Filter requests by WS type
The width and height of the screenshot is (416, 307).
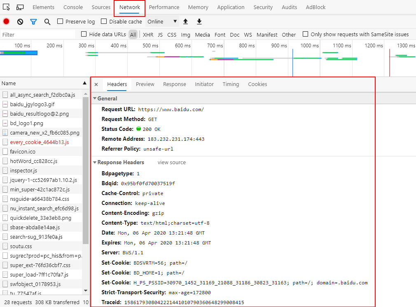pos(248,35)
